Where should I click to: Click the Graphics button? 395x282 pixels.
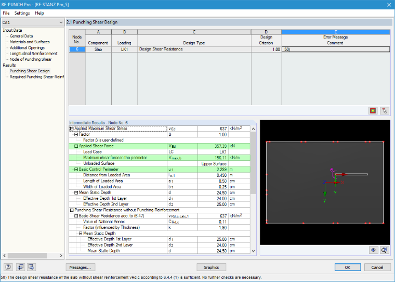tap(211, 267)
